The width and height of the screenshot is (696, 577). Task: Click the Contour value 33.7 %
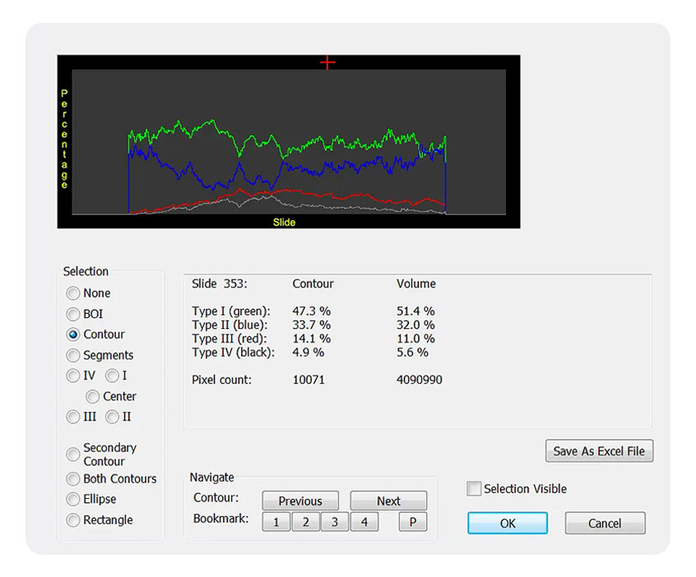[311, 325]
